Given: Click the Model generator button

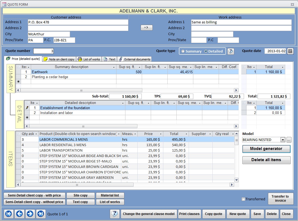Looking at the screenshot, I should (x=266, y=149).
